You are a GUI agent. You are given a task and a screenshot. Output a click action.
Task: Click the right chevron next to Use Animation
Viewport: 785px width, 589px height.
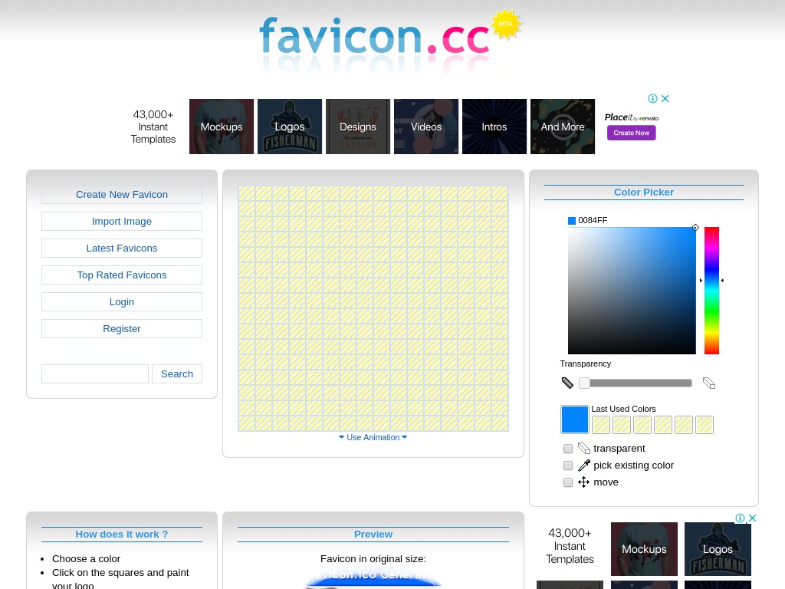coord(404,437)
